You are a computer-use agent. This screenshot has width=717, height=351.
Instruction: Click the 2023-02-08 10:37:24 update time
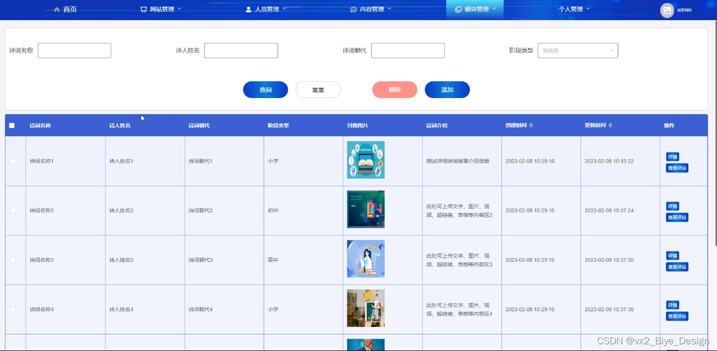point(609,211)
